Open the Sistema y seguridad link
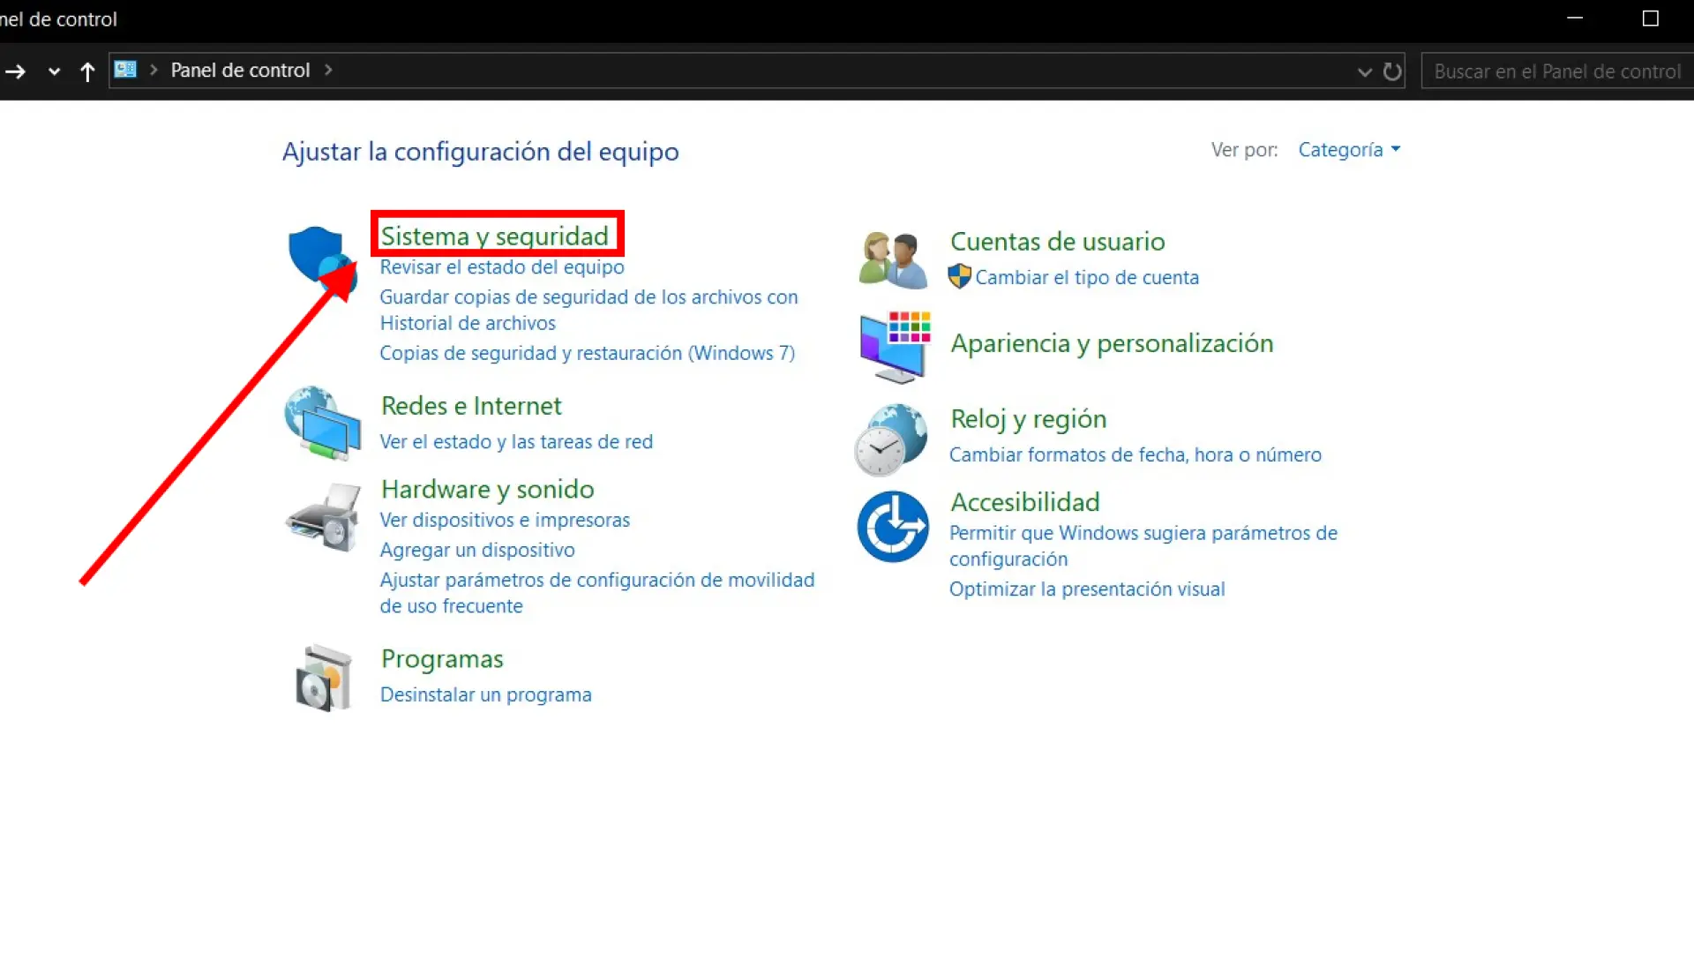This screenshot has height=953, width=1694. coord(494,236)
